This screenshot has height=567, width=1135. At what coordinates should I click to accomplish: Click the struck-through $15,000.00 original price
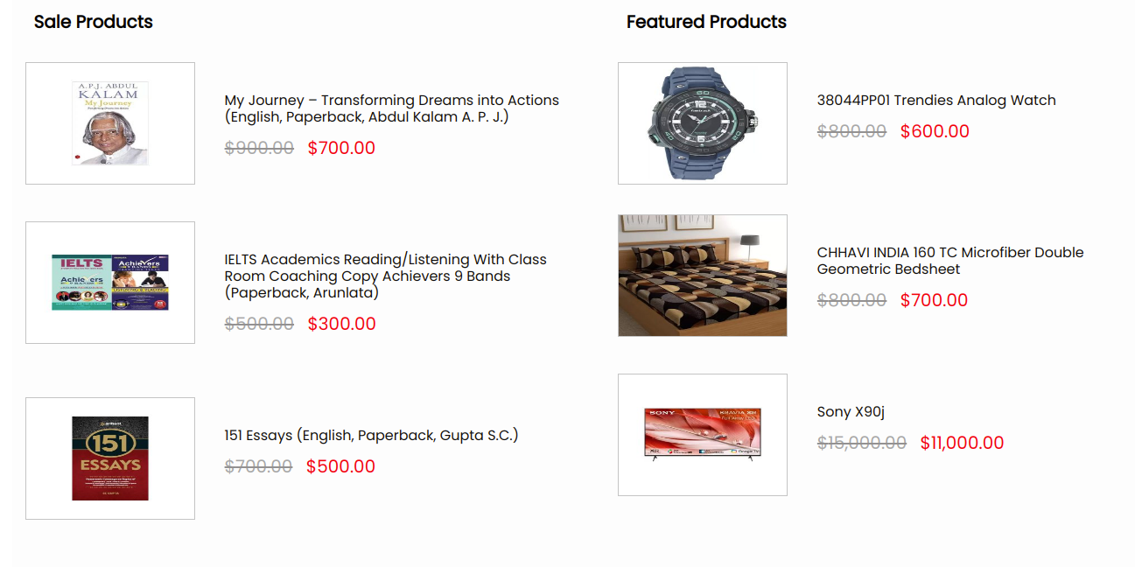[861, 443]
